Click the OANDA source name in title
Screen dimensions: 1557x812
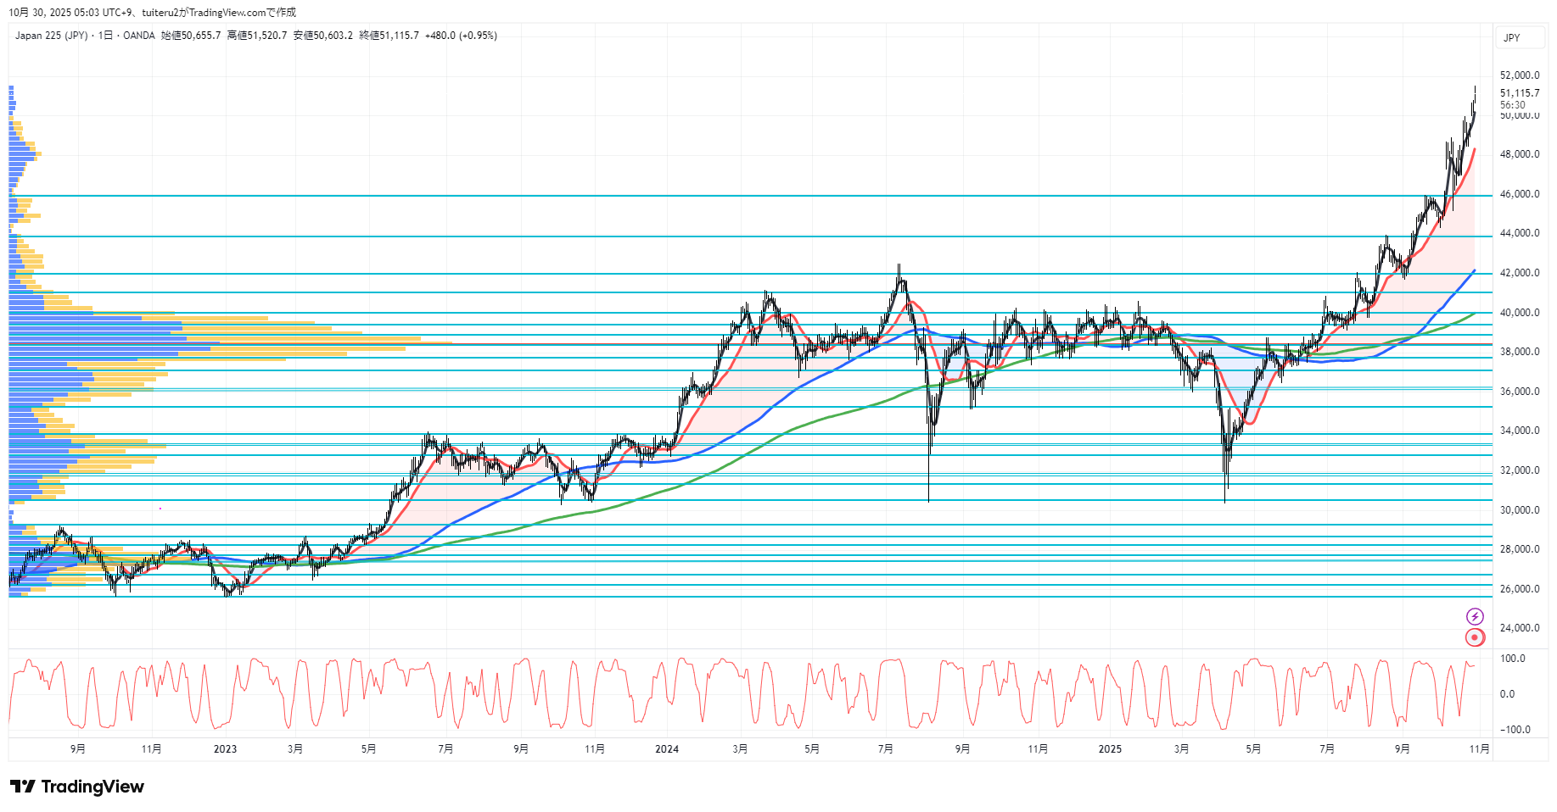(x=139, y=36)
